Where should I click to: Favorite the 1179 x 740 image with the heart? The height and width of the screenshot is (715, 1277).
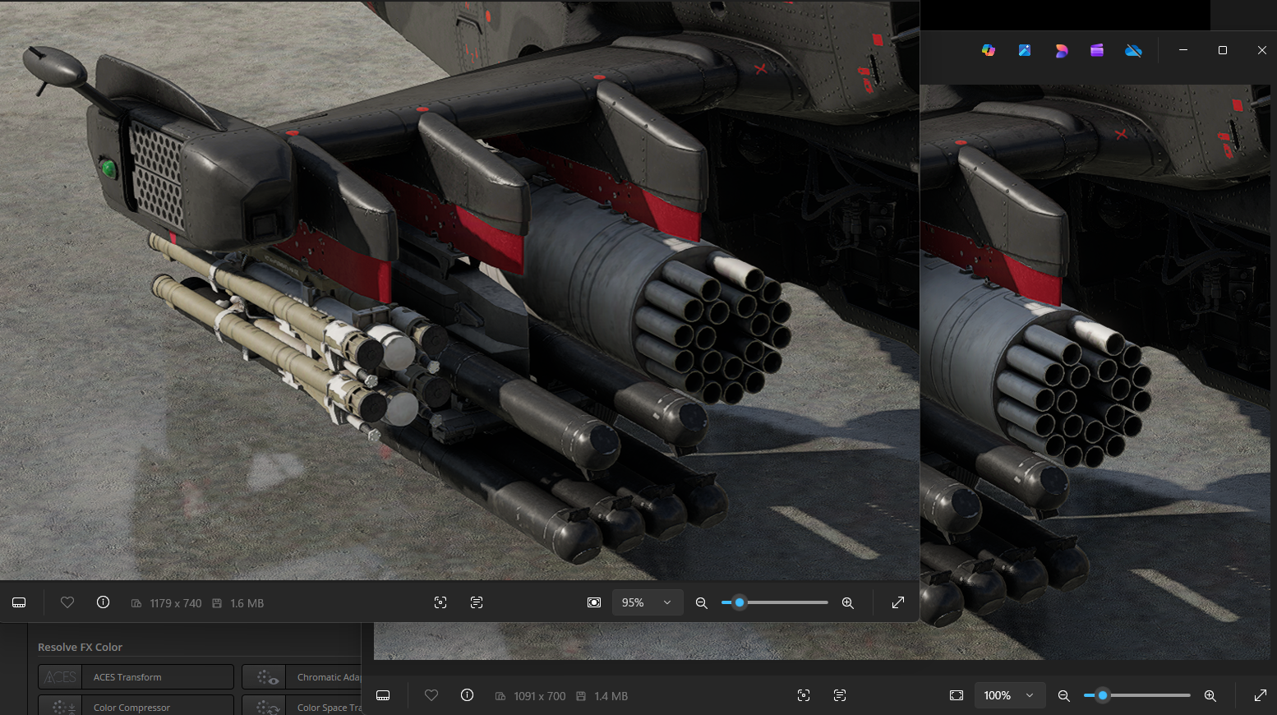(67, 602)
